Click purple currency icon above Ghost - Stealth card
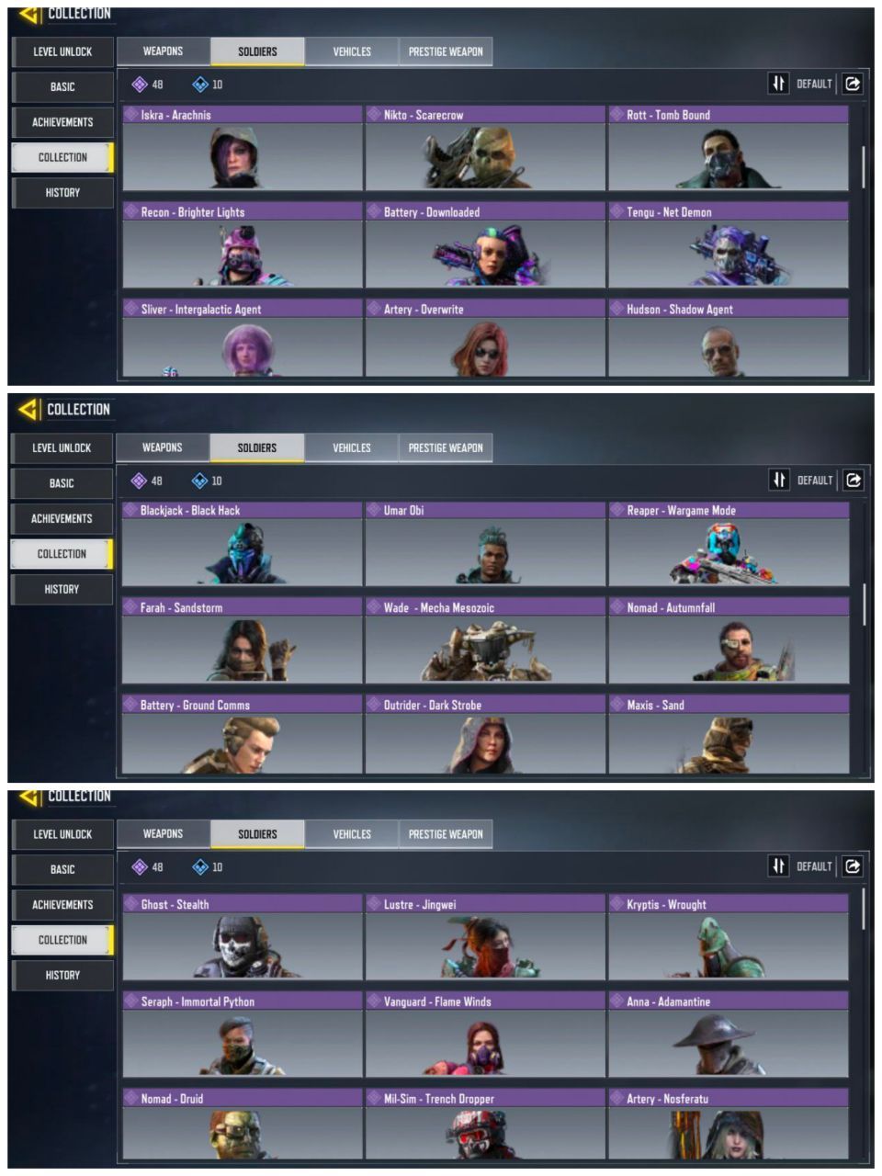The image size is (882, 1176). 140,866
